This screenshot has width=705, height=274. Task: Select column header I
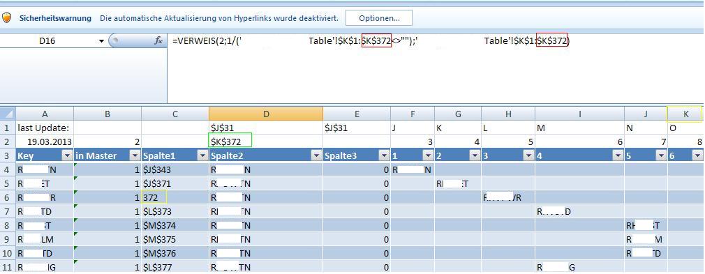[579, 114]
